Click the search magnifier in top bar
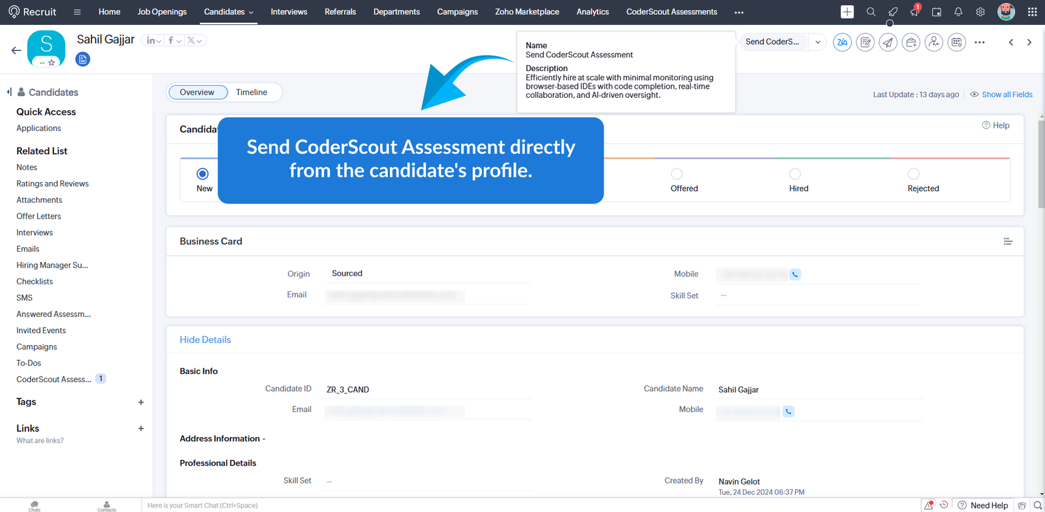1045x512 pixels. tap(871, 12)
